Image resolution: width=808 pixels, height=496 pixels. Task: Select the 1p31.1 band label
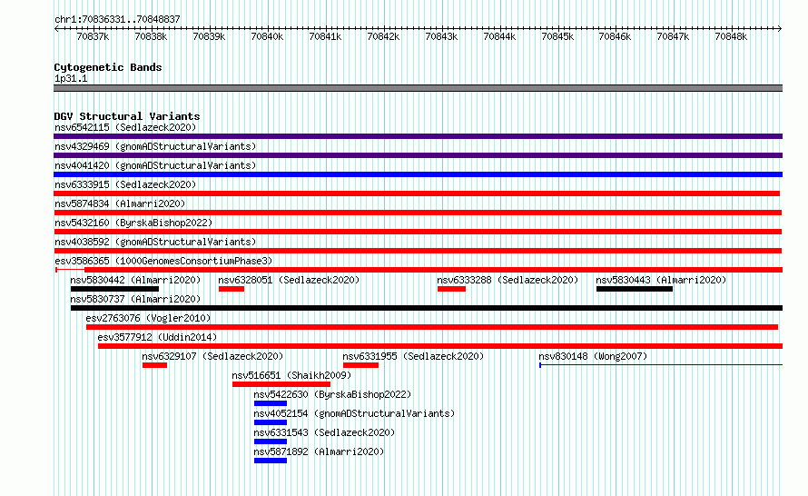[x=71, y=79]
